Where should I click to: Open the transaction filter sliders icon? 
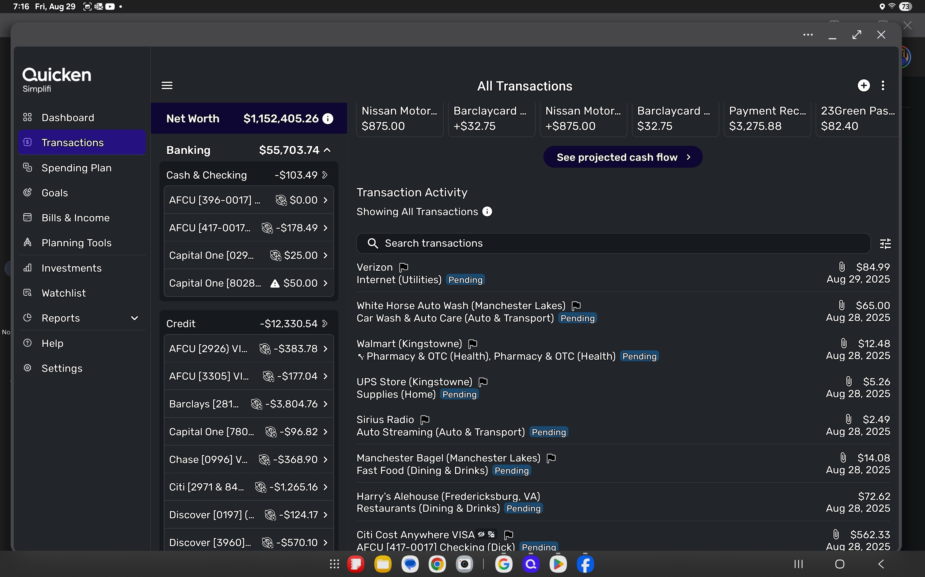tap(885, 244)
